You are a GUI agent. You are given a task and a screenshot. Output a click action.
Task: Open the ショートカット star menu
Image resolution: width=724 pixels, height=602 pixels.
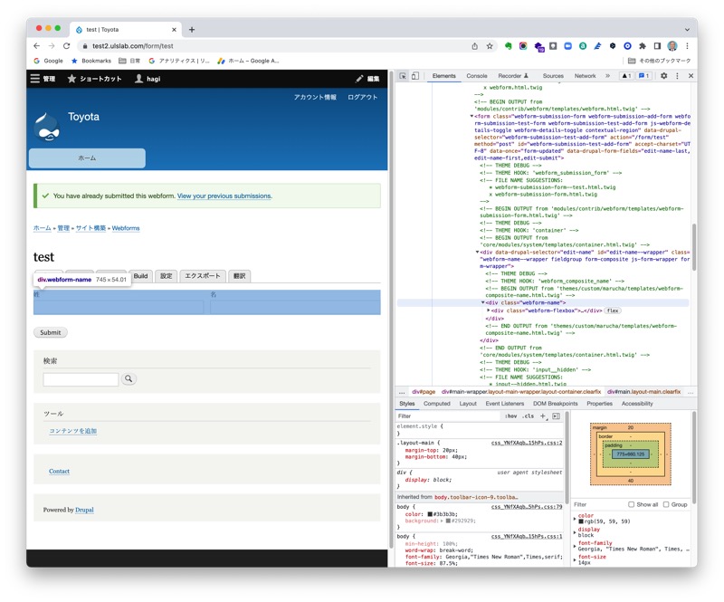click(x=95, y=79)
